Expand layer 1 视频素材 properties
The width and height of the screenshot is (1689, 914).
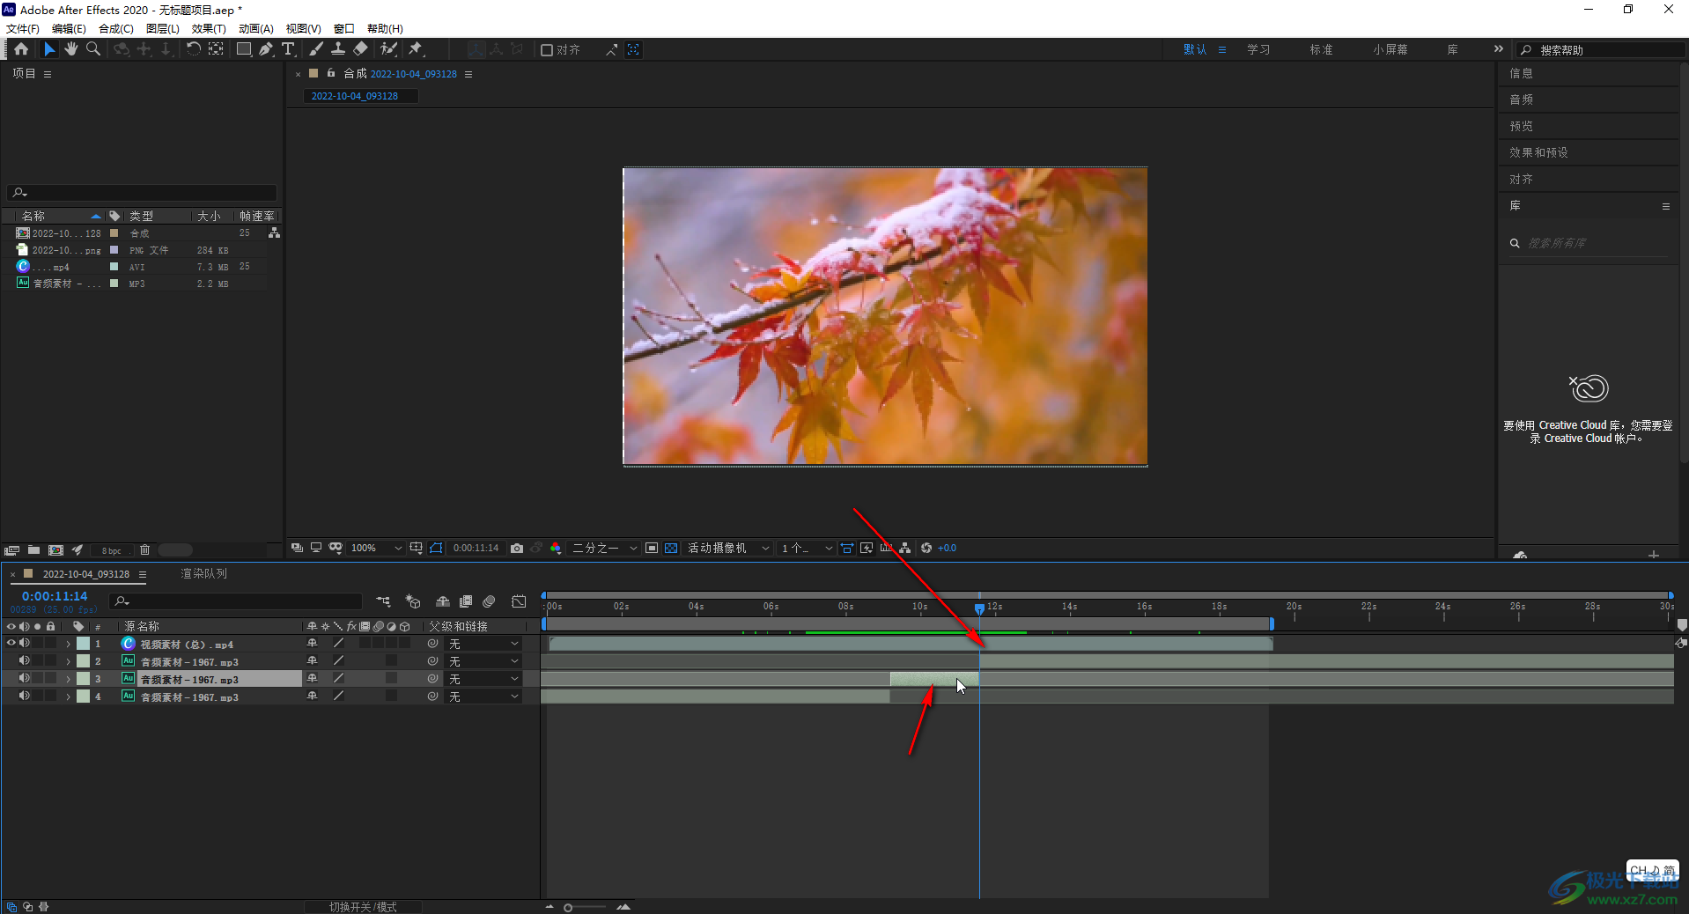68,645
